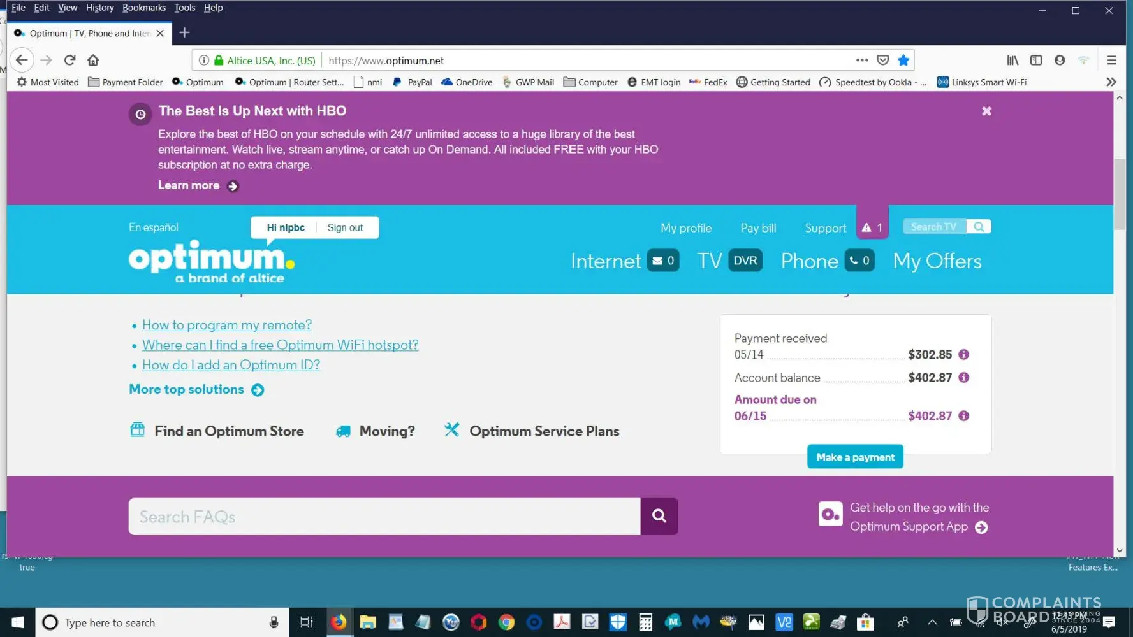
Task: Open the History menu
Action: (99, 8)
